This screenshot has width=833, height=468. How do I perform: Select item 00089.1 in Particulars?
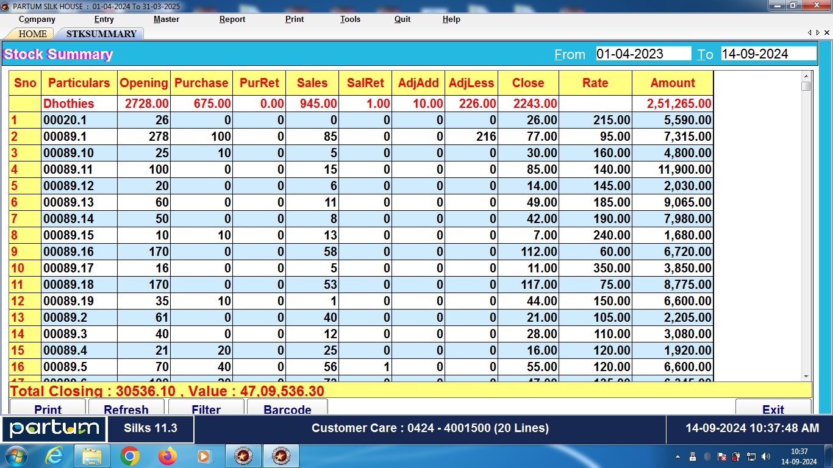tap(79, 136)
